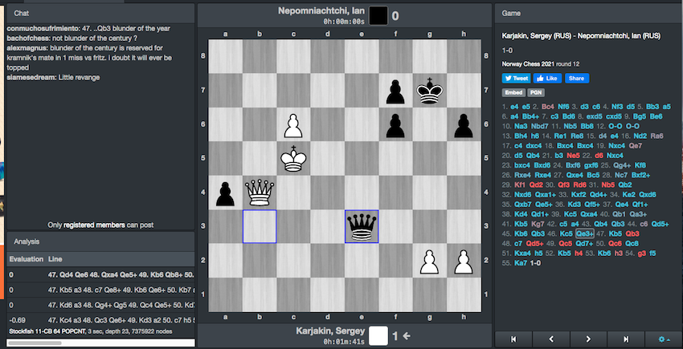Select the black pawn on f6
683x349 pixels.
coord(395,124)
